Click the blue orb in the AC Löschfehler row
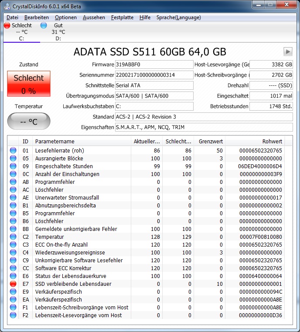 click(x=13, y=190)
